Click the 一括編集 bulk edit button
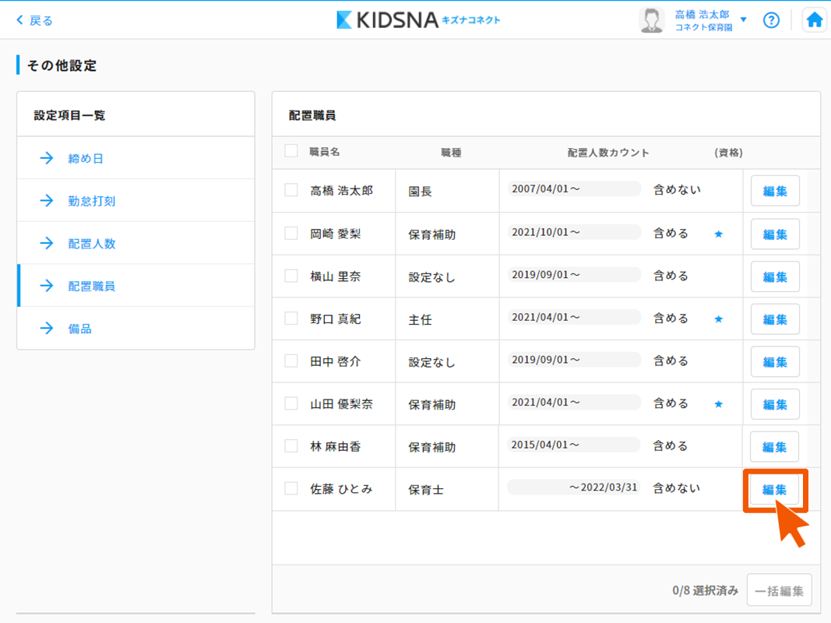The height and width of the screenshot is (623, 831). [780, 590]
